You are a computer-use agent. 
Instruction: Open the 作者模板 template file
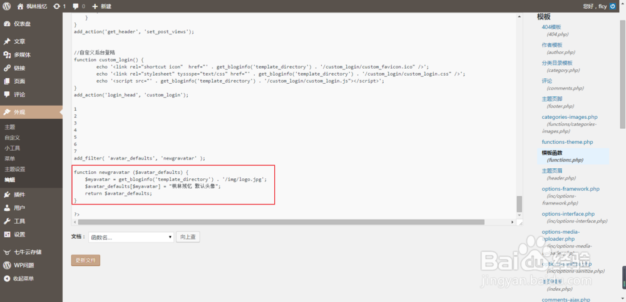[x=552, y=45]
